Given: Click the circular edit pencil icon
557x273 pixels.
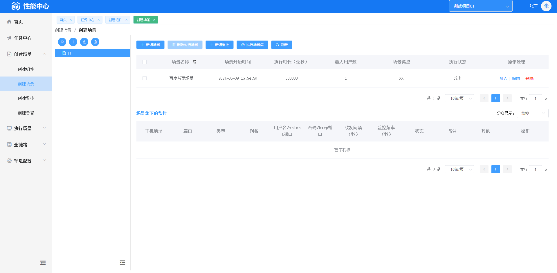Looking at the screenshot, I should (84, 42).
